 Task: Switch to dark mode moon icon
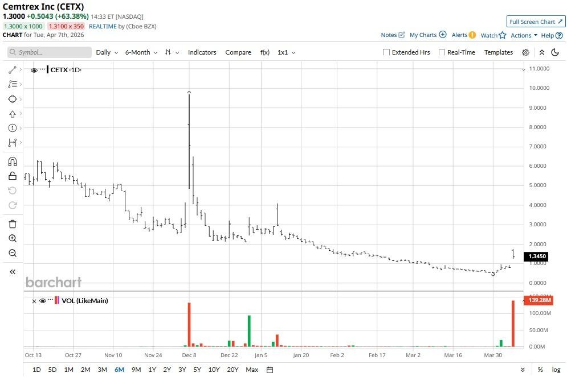point(555,52)
